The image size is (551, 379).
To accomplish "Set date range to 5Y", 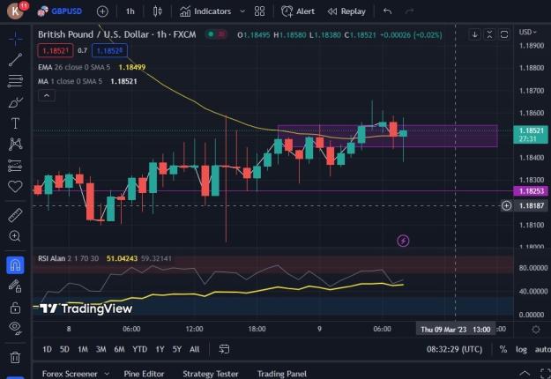I will (176, 349).
